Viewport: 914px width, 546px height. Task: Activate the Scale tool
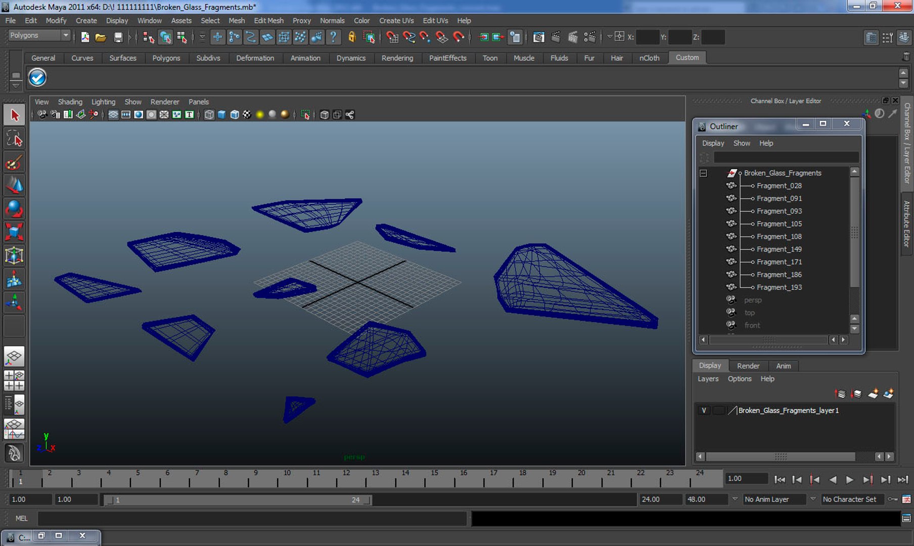click(x=14, y=232)
